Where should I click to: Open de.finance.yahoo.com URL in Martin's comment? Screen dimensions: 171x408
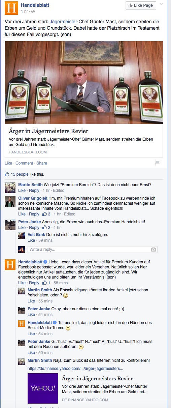click(x=75, y=369)
